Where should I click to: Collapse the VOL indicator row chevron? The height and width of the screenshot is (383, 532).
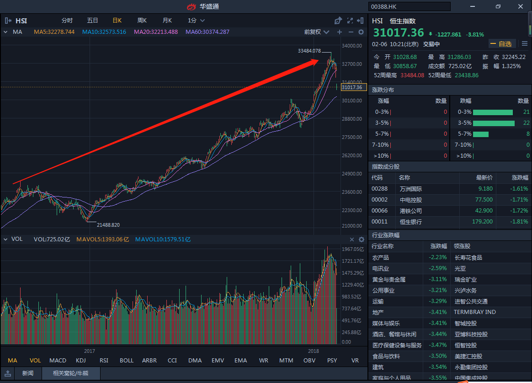click(x=5, y=239)
